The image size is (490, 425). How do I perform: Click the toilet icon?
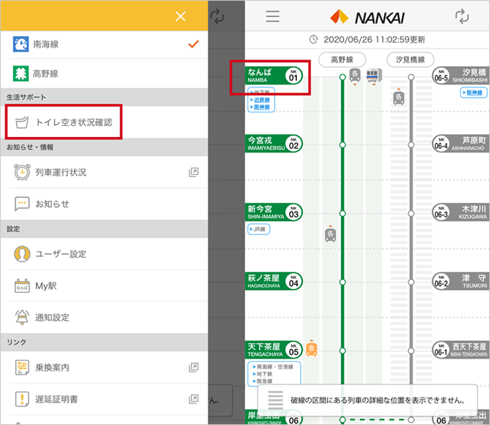click(x=22, y=122)
